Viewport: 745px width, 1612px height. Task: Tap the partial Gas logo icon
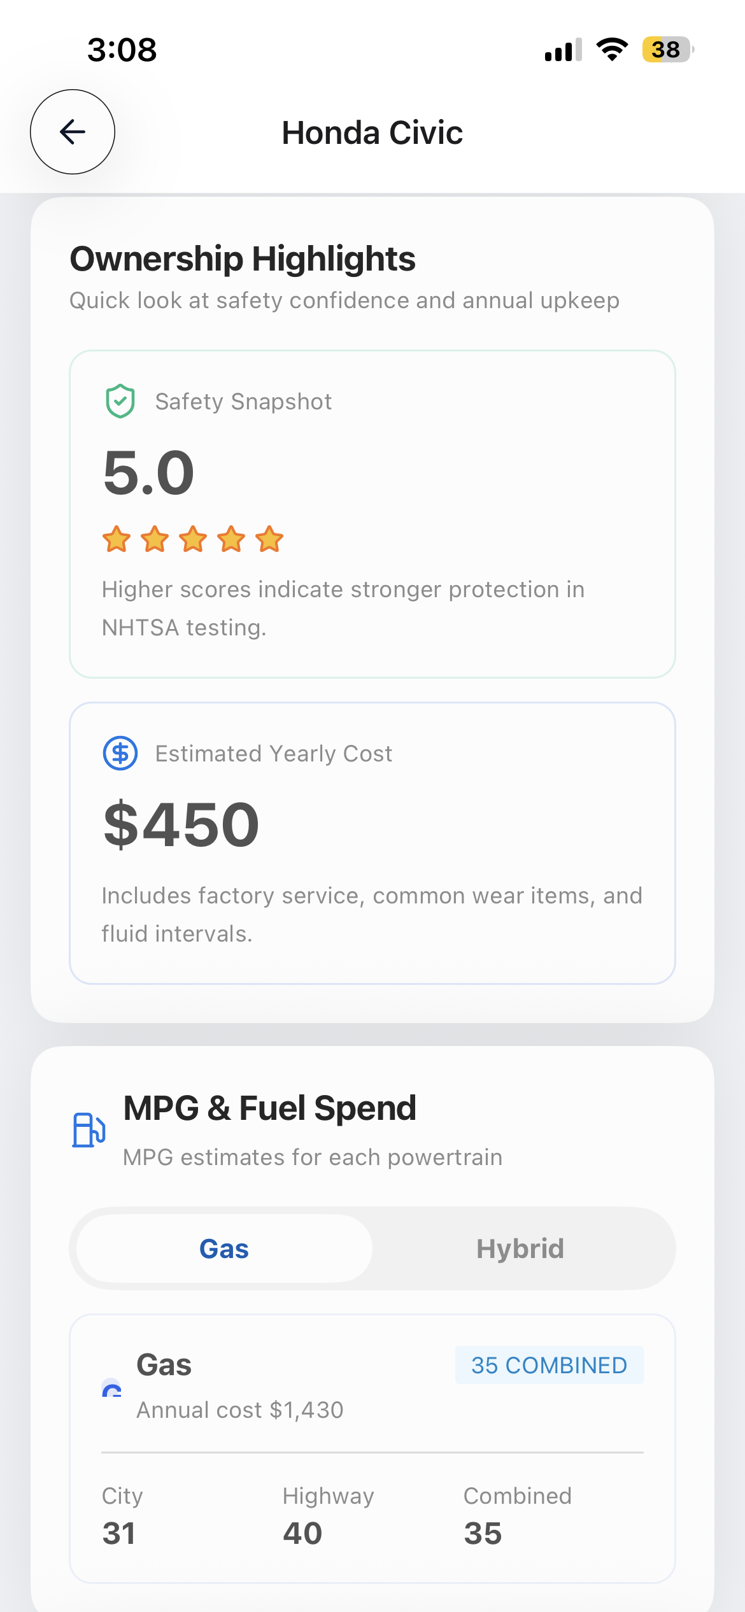coord(111,1389)
